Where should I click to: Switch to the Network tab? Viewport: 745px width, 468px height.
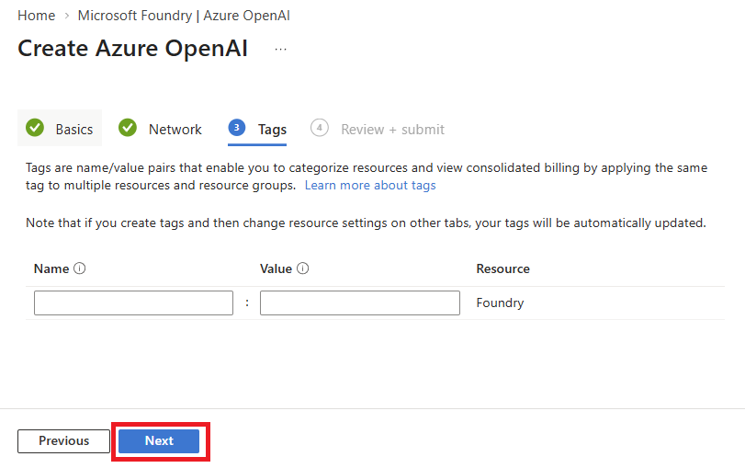(x=161, y=129)
